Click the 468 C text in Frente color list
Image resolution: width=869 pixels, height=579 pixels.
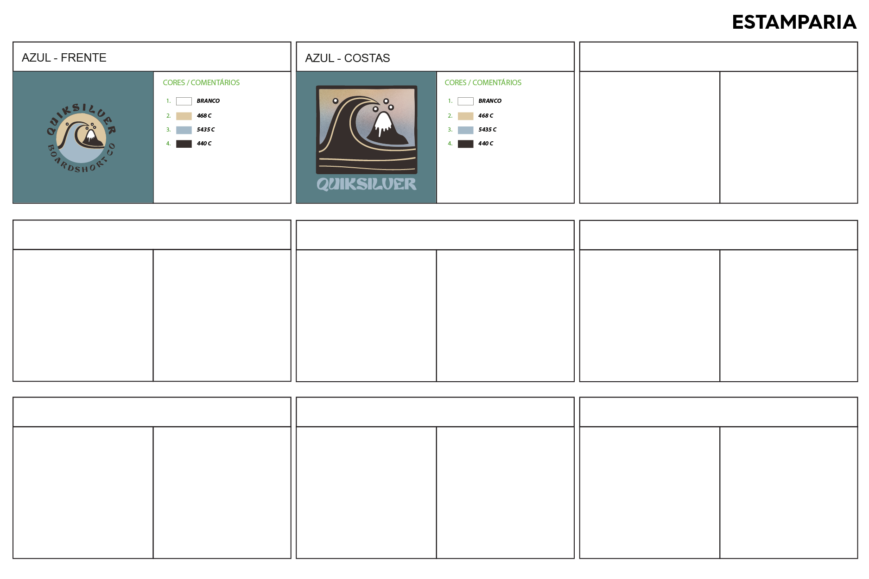pyautogui.click(x=204, y=116)
